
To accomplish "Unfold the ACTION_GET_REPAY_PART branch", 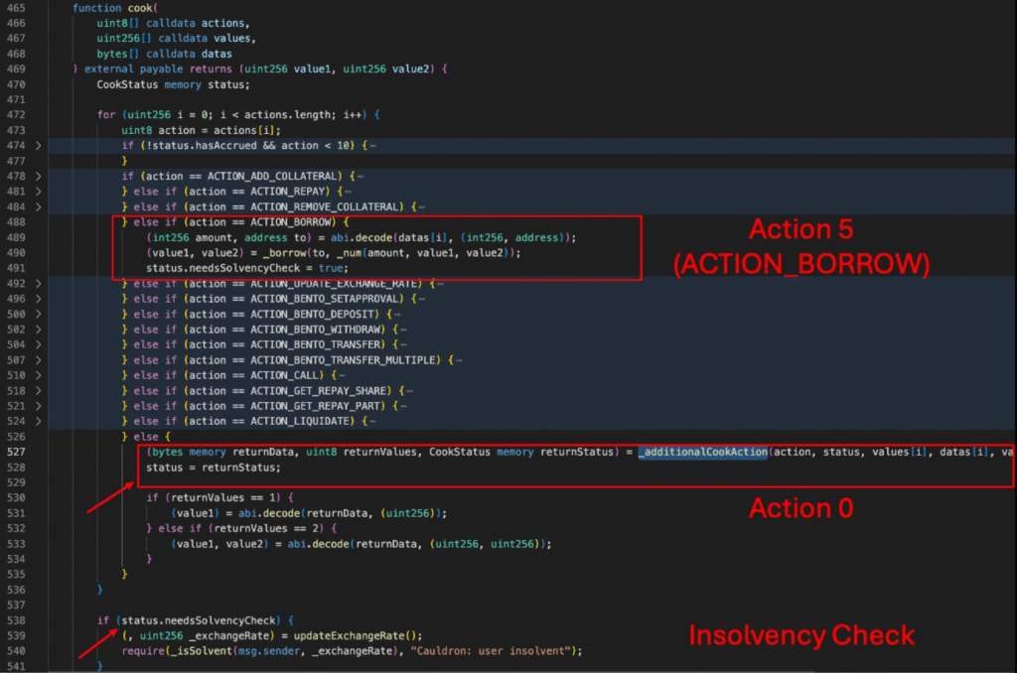I will (39, 406).
